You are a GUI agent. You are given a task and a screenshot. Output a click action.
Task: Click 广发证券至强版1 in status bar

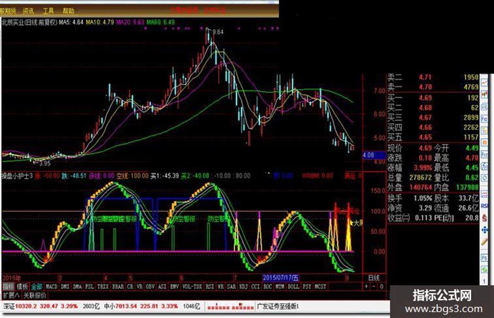[x=278, y=306]
